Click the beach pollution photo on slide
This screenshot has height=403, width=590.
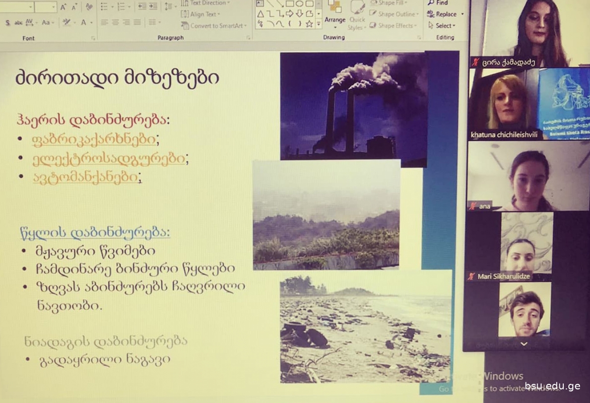[x=365, y=326]
